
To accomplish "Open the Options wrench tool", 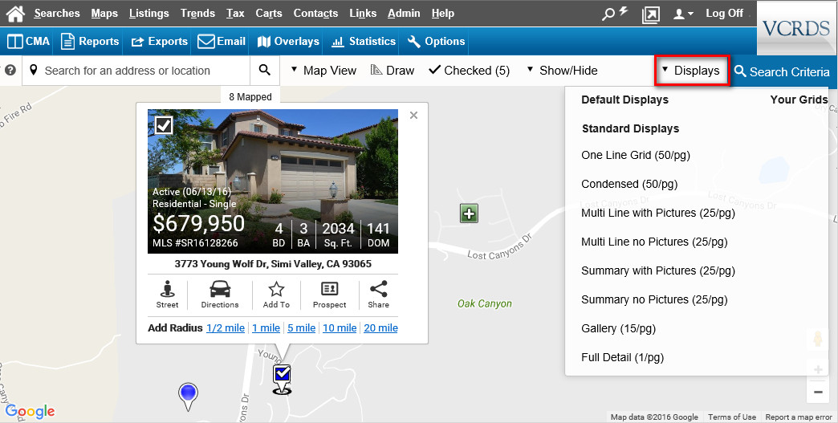I will click(x=436, y=42).
